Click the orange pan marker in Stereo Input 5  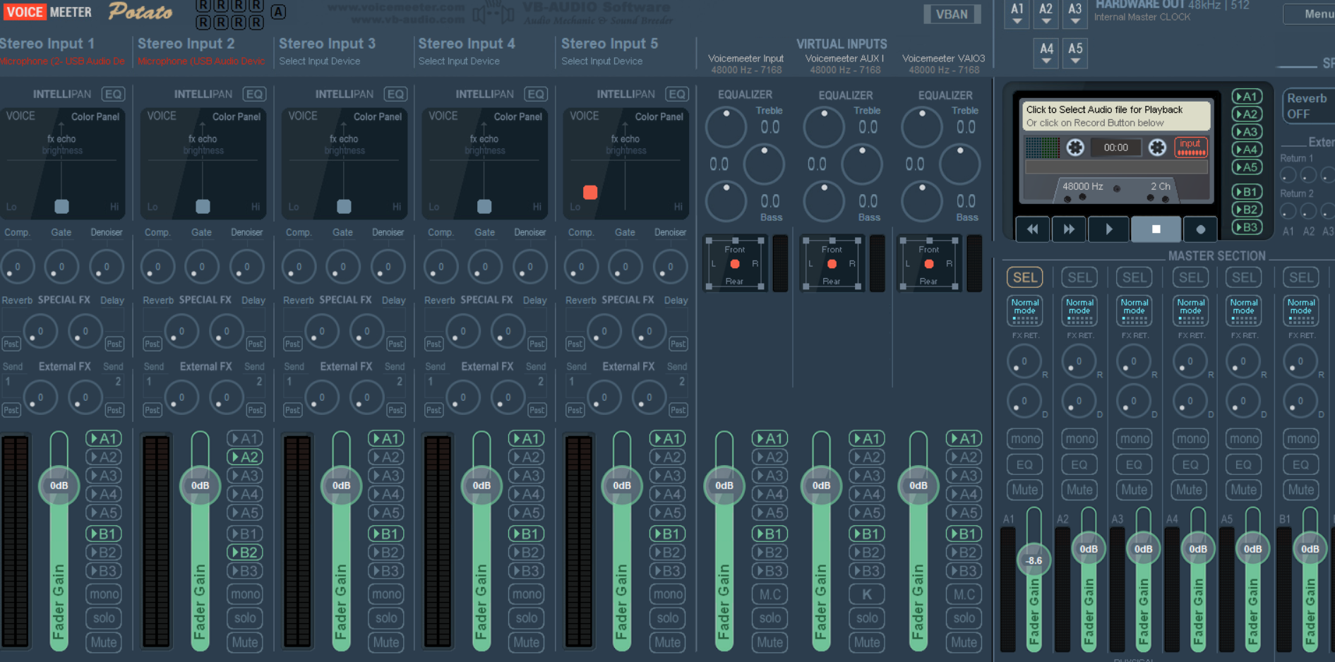point(590,192)
